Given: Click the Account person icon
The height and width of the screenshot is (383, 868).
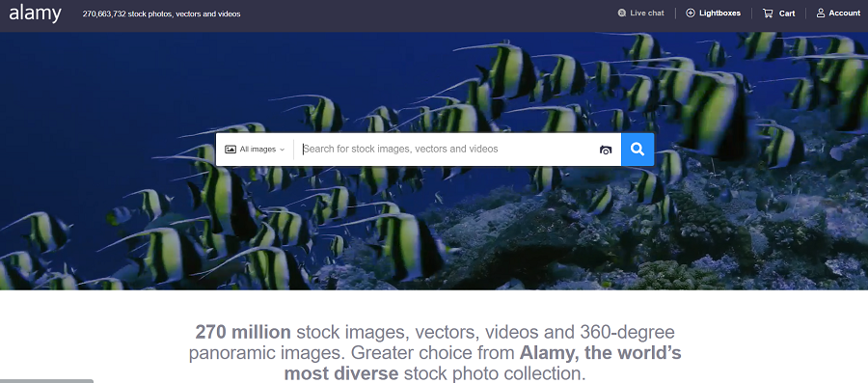Looking at the screenshot, I should point(821,14).
